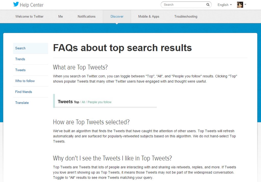Open the Translate sidebar link

point(31,103)
